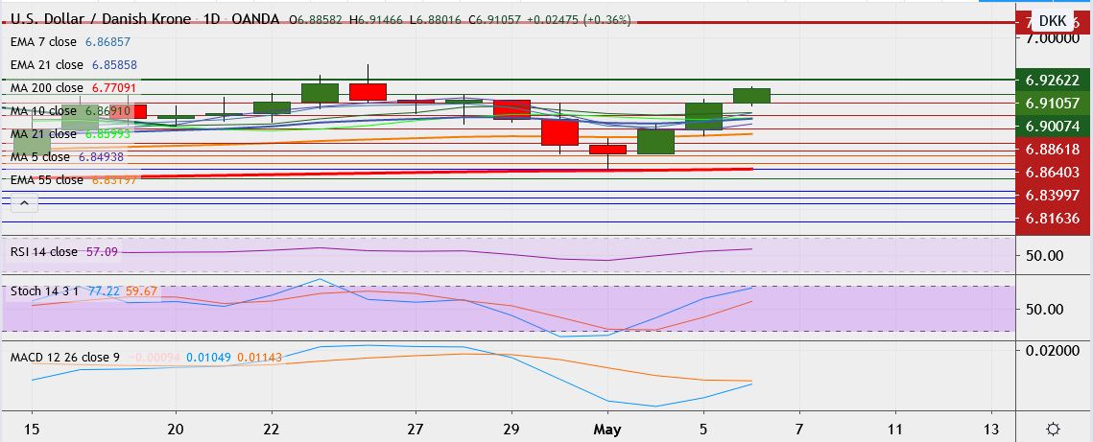
Task: Click the MA 200 value 6.77091
Action: coord(113,88)
